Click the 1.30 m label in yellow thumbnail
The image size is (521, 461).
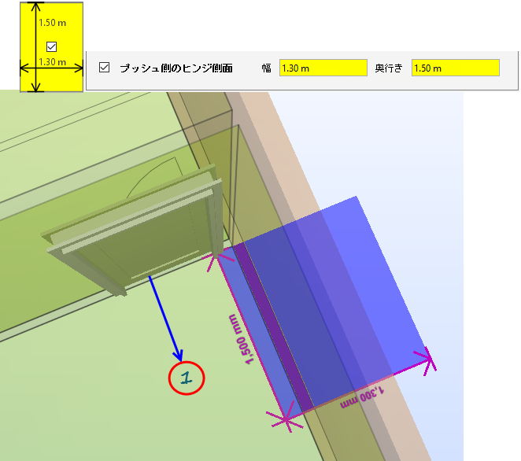[53, 62]
